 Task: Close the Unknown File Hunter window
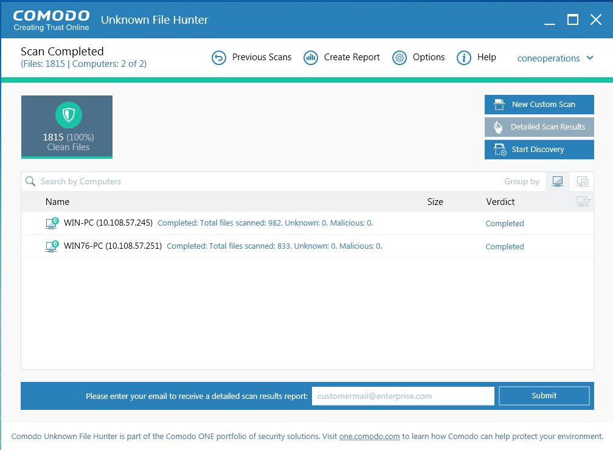(596, 19)
